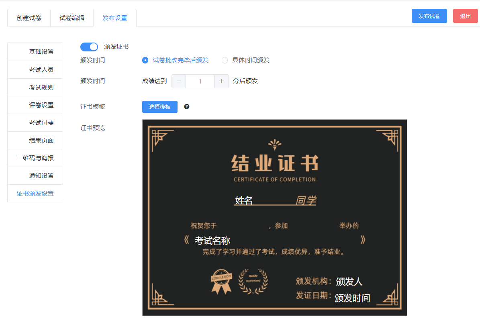This screenshot has height=320, width=480.
Task: Click the 分后颁发 text
Action: click(x=245, y=81)
